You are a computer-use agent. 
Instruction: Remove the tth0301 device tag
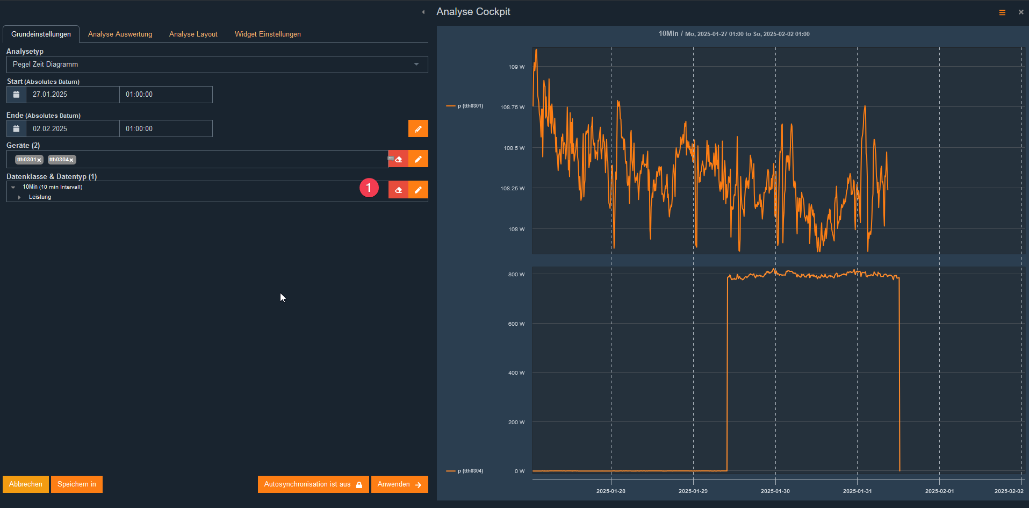click(39, 160)
